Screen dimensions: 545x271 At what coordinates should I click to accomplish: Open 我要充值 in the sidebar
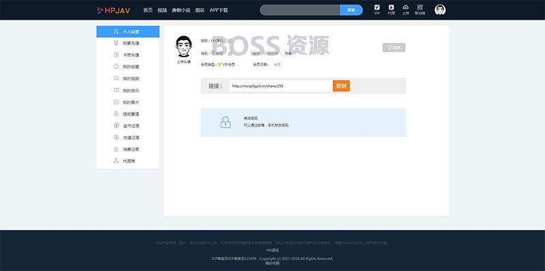(x=128, y=44)
